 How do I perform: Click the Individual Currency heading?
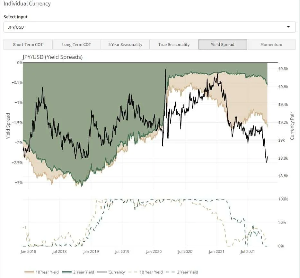coord(27,4)
